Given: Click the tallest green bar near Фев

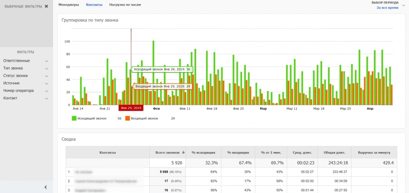Looking at the screenshot, I should (153, 73).
